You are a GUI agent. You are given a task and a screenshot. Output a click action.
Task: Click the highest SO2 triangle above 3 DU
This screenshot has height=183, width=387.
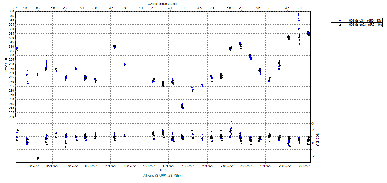pos(231,121)
